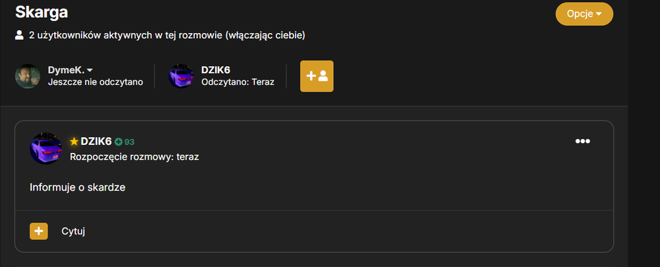This screenshot has height=267, width=660.
Task: Click the green plus reputation icon
Action: click(x=118, y=142)
